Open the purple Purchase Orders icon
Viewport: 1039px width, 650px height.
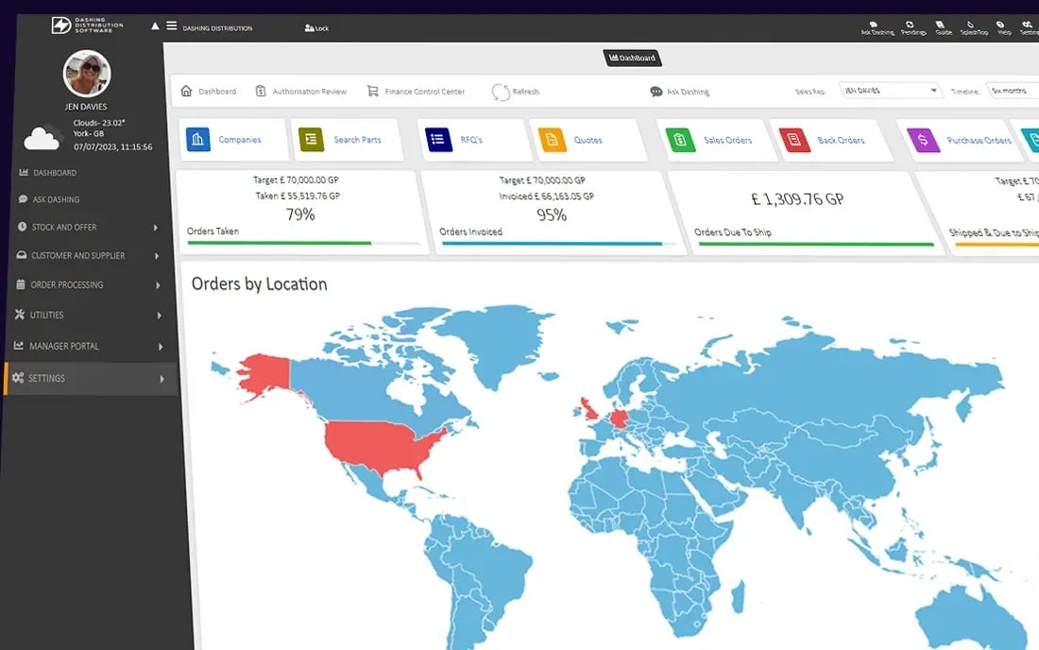click(923, 141)
